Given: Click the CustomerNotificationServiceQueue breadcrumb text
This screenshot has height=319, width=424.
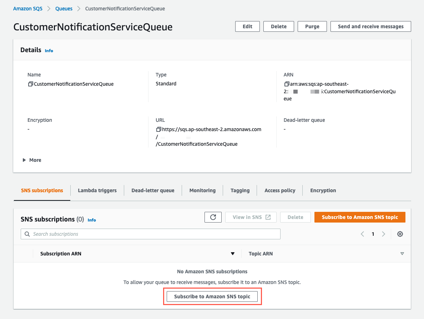Looking at the screenshot, I should 125,9.
